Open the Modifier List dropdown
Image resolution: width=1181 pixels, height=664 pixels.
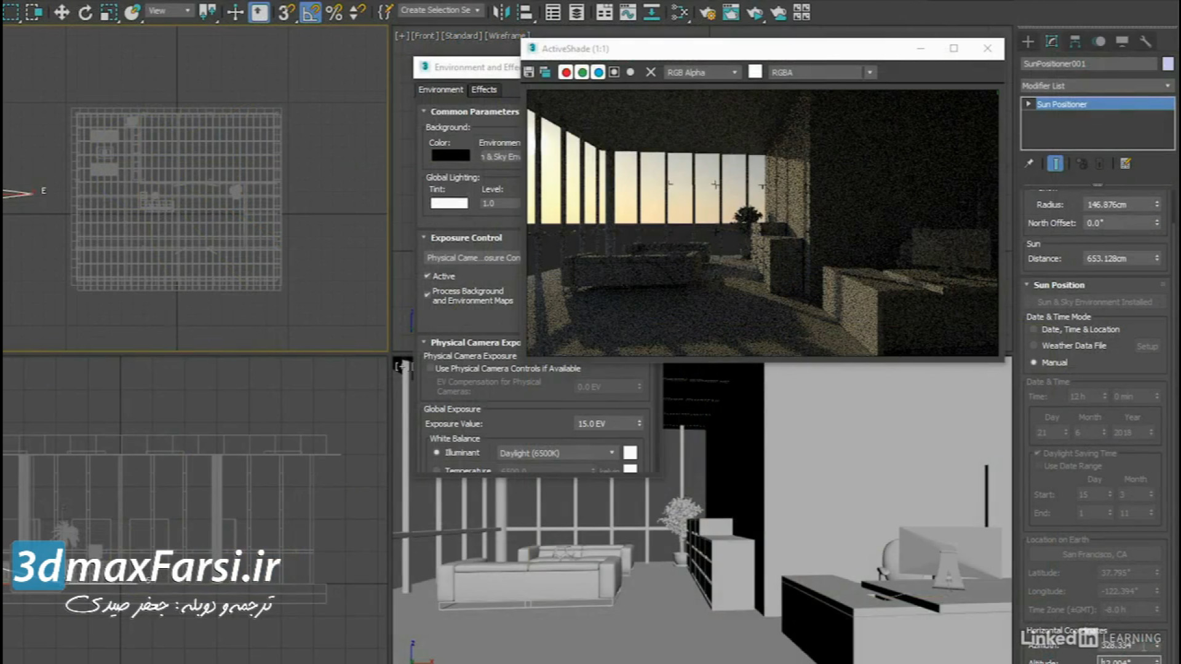tap(1097, 85)
